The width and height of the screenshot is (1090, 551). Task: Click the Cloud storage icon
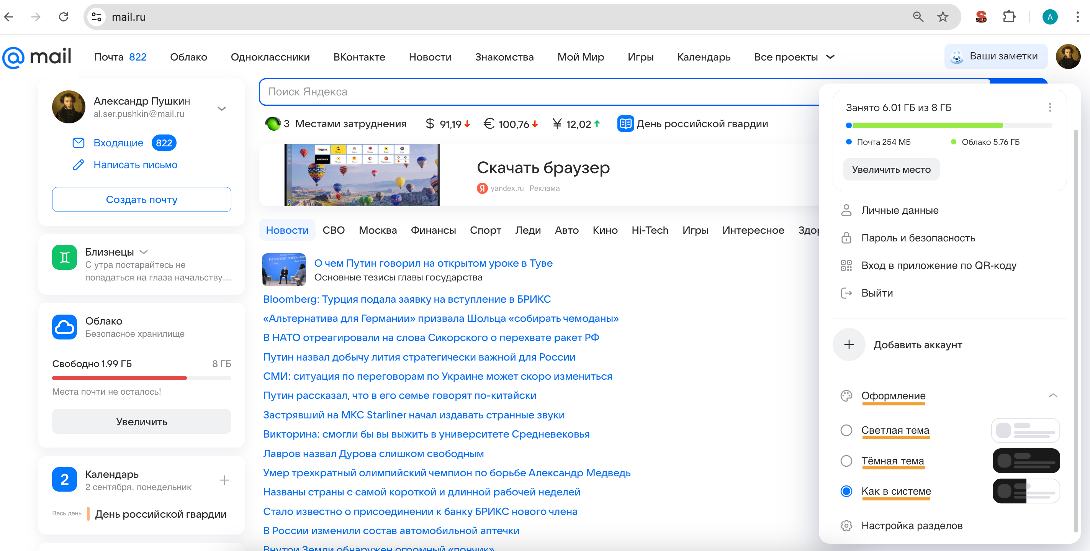(x=64, y=327)
